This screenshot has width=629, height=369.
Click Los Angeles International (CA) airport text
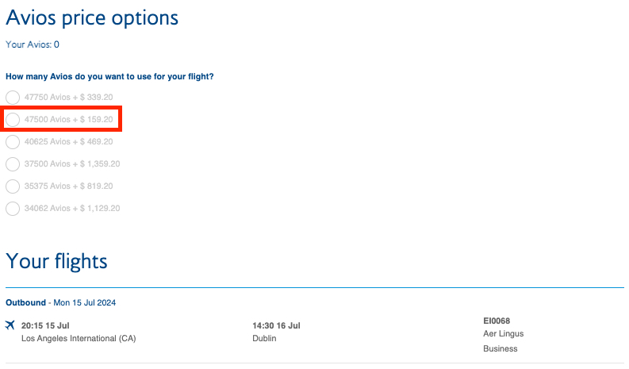[79, 339]
